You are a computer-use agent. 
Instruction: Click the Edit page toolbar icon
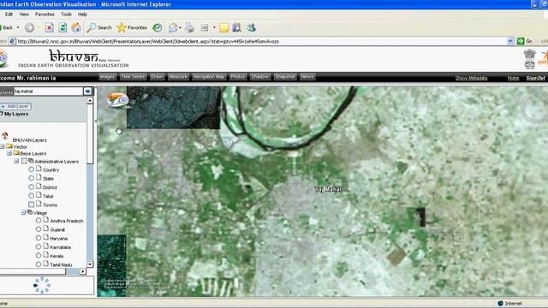pyautogui.click(x=205, y=27)
